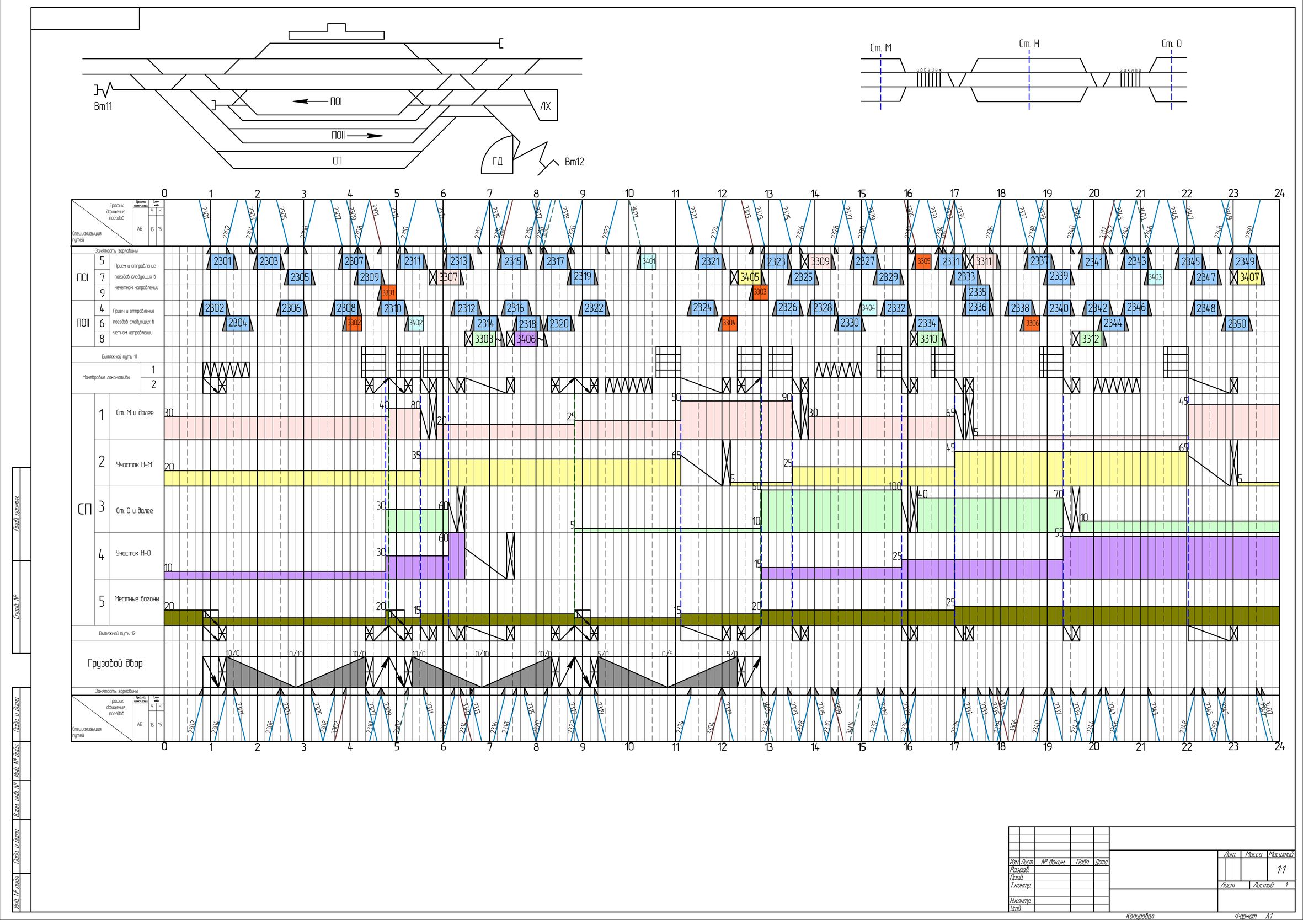Select blue train box 2301 on track 5

tap(222, 261)
